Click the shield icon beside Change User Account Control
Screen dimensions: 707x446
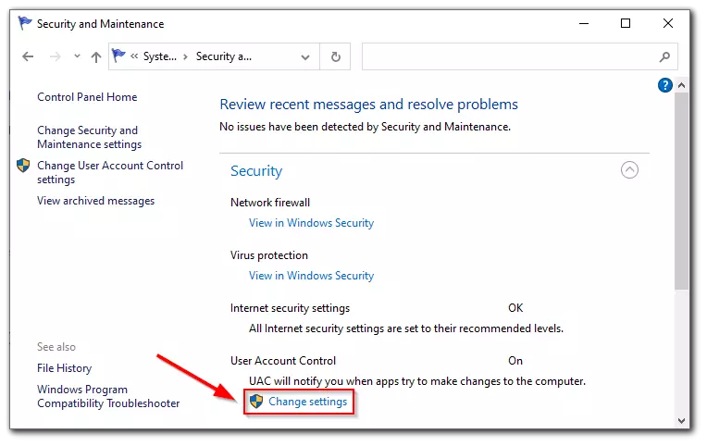pos(23,166)
